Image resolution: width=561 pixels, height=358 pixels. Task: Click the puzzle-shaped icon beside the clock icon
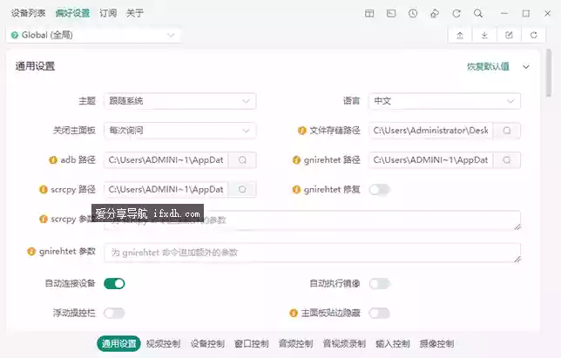[x=435, y=14]
